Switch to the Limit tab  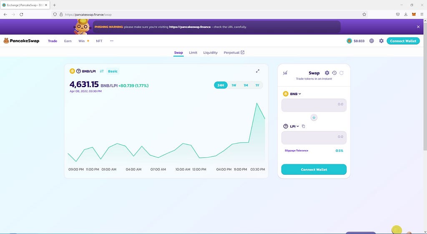click(193, 53)
